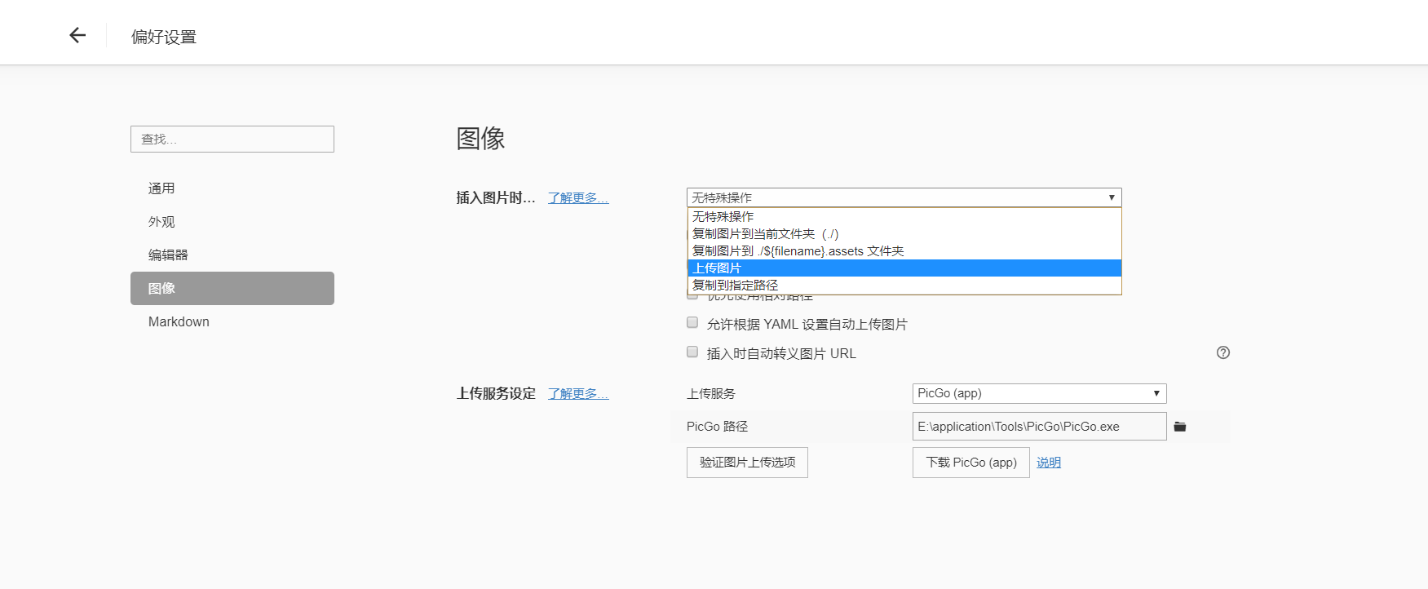The image size is (1428, 589).
Task: Click the 查找 search field
Action: click(x=232, y=139)
